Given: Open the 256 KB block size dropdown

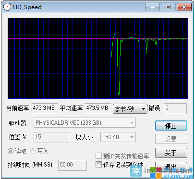Looking at the screenshot, I should tap(118, 137).
